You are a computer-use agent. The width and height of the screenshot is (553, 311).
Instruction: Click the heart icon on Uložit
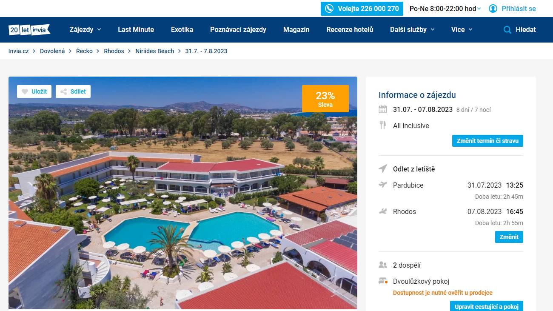(x=25, y=91)
